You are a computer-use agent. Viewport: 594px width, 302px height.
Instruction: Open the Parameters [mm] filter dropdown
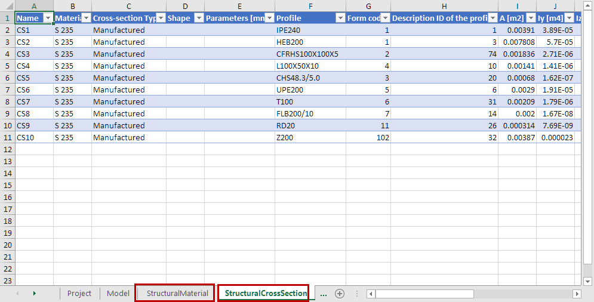pyautogui.click(x=270, y=18)
